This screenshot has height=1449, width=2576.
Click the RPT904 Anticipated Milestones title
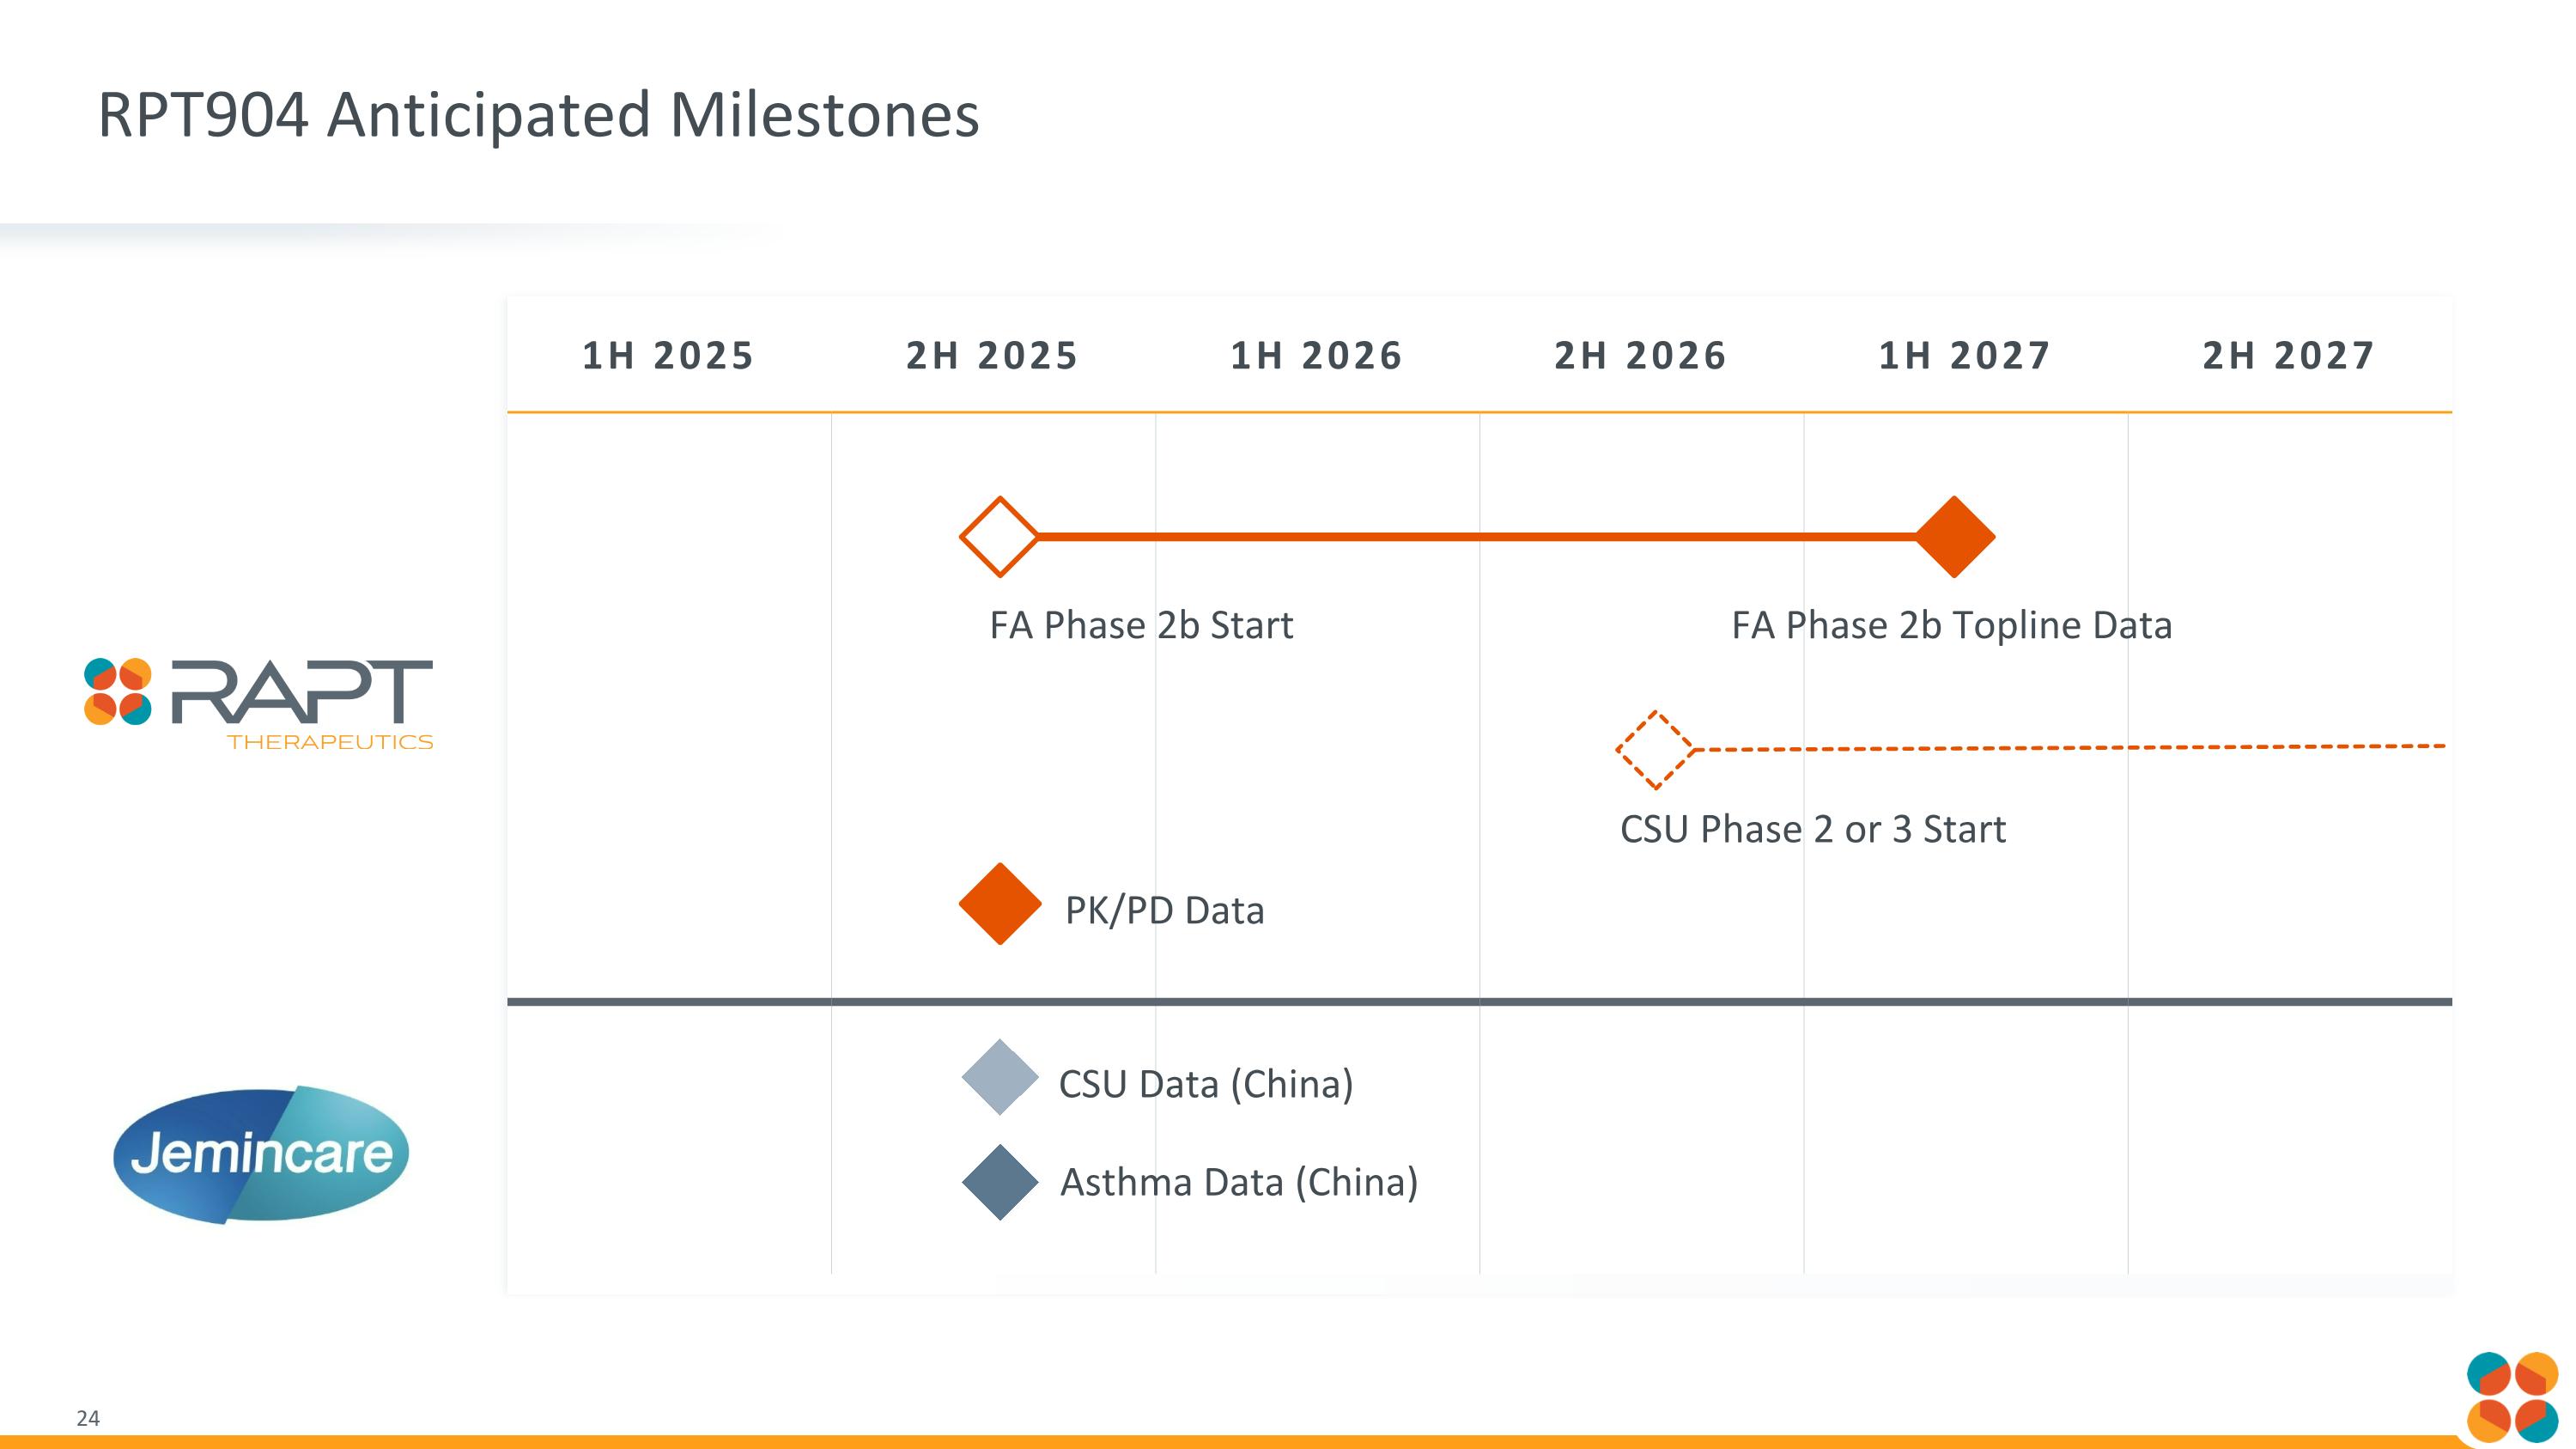(x=538, y=115)
